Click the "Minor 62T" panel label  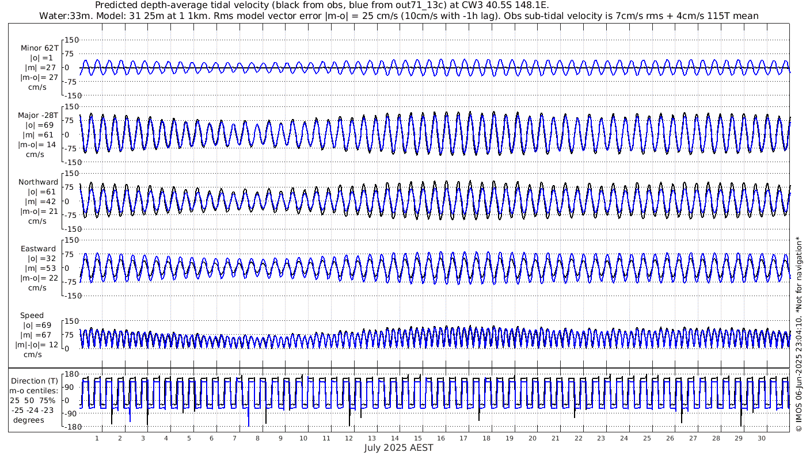(x=39, y=48)
